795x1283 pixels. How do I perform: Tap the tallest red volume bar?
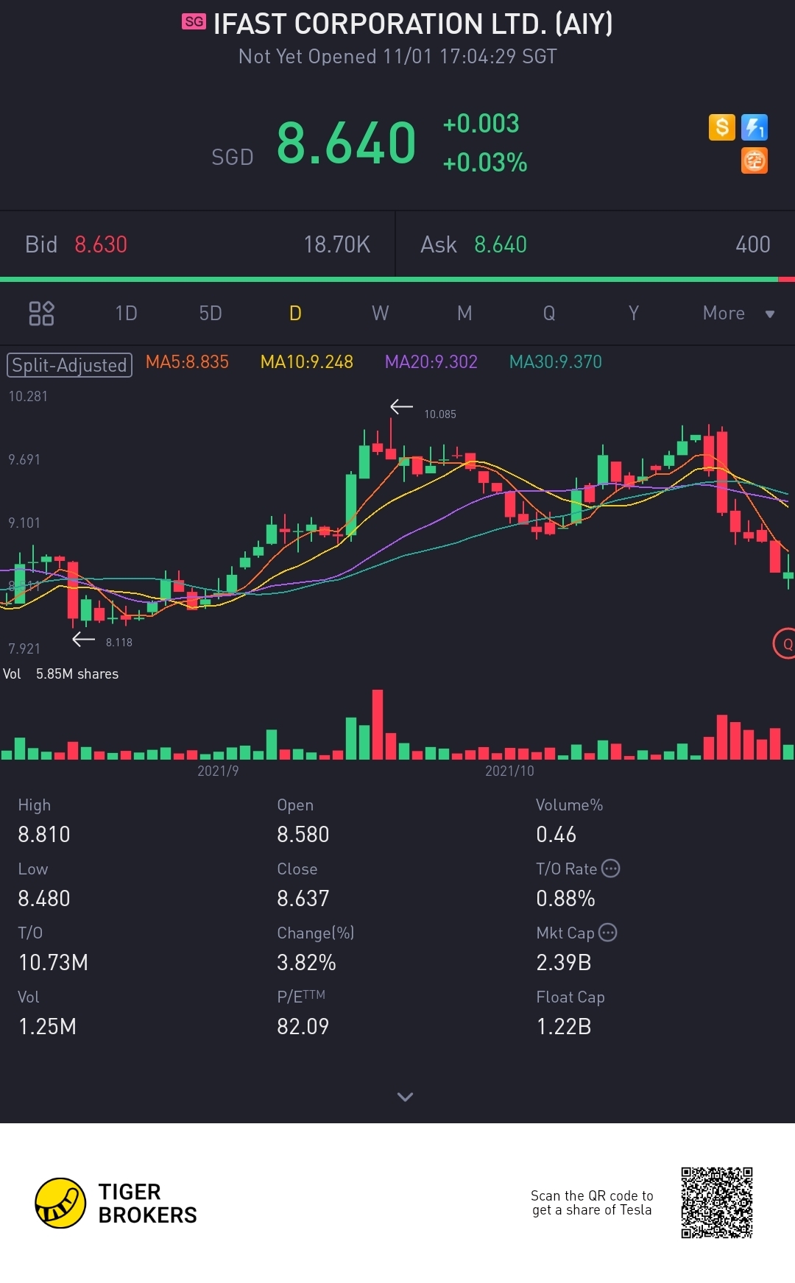pos(378,724)
